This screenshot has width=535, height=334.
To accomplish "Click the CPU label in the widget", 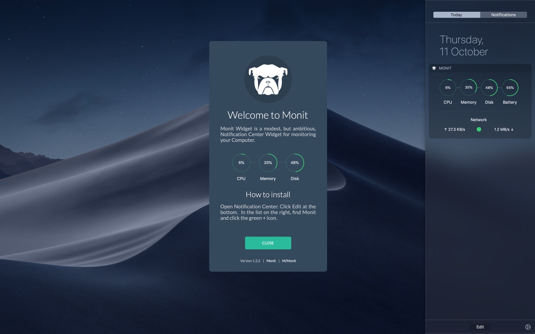I will click(x=448, y=102).
